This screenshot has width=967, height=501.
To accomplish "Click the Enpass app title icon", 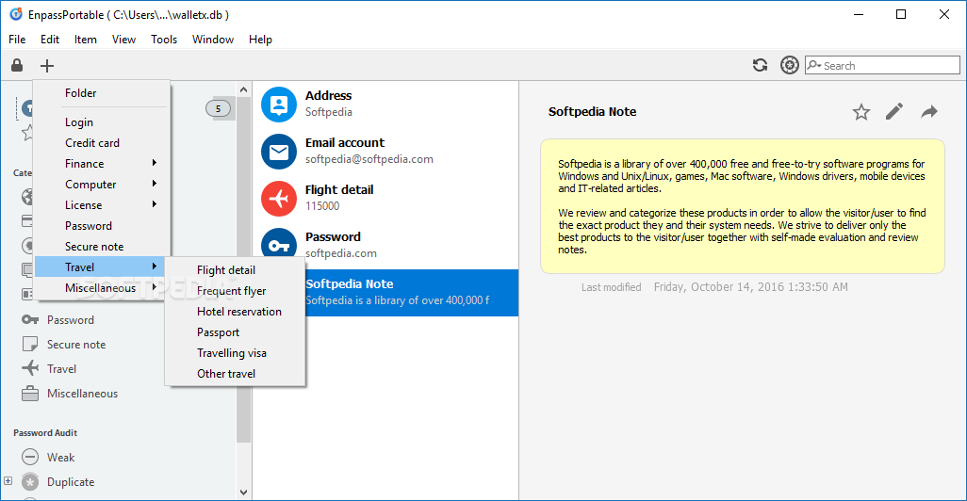I will pos(15,14).
